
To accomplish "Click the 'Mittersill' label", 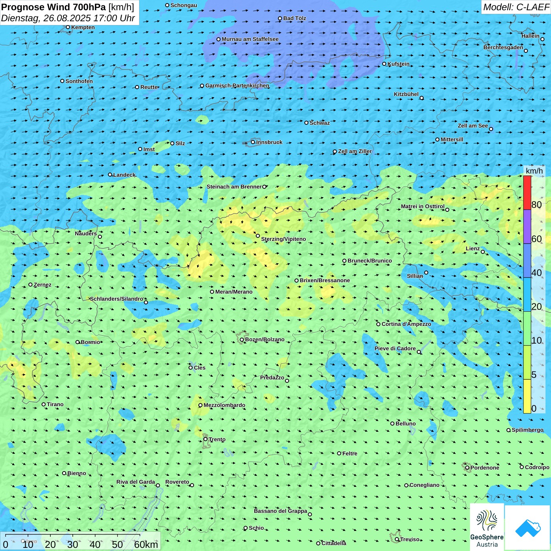I will point(452,139).
